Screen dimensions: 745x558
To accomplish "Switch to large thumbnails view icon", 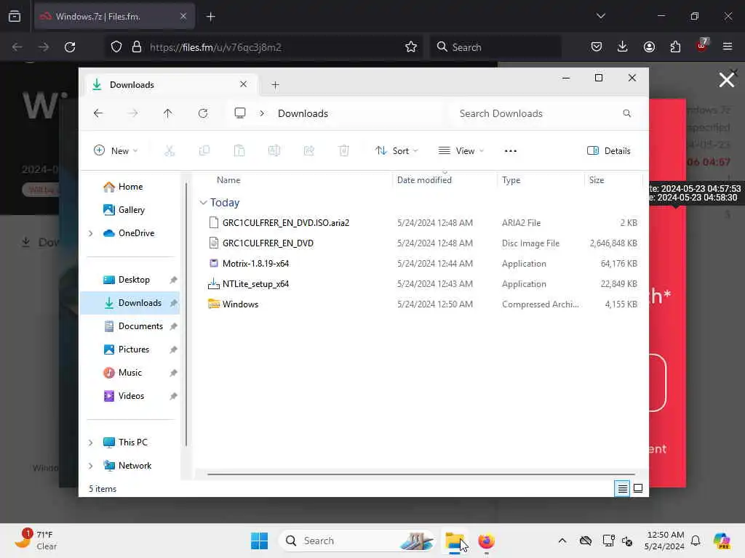I will 638,488.
